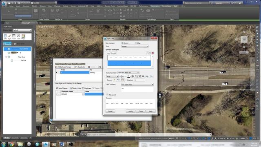This screenshot has width=261, height=147.
Task: Click the Apply button
Action: [x=130, y=111]
